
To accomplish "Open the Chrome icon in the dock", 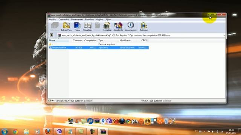I will point(128,121).
